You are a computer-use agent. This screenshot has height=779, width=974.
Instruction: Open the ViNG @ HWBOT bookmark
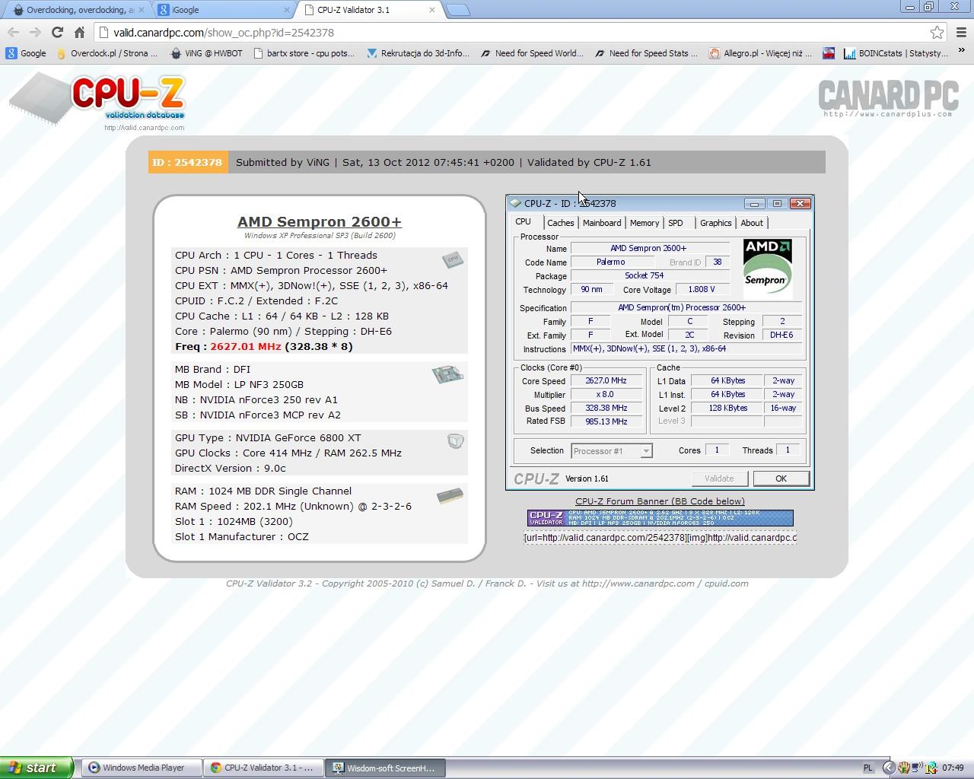pyautogui.click(x=206, y=53)
